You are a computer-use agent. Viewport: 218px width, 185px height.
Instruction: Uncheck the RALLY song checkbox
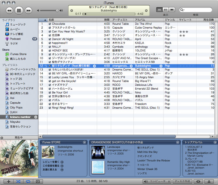click(50, 47)
